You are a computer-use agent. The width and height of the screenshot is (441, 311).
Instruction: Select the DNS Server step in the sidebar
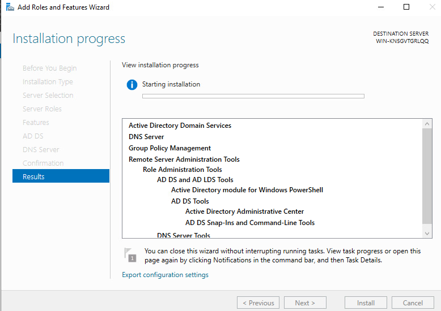tap(41, 150)
